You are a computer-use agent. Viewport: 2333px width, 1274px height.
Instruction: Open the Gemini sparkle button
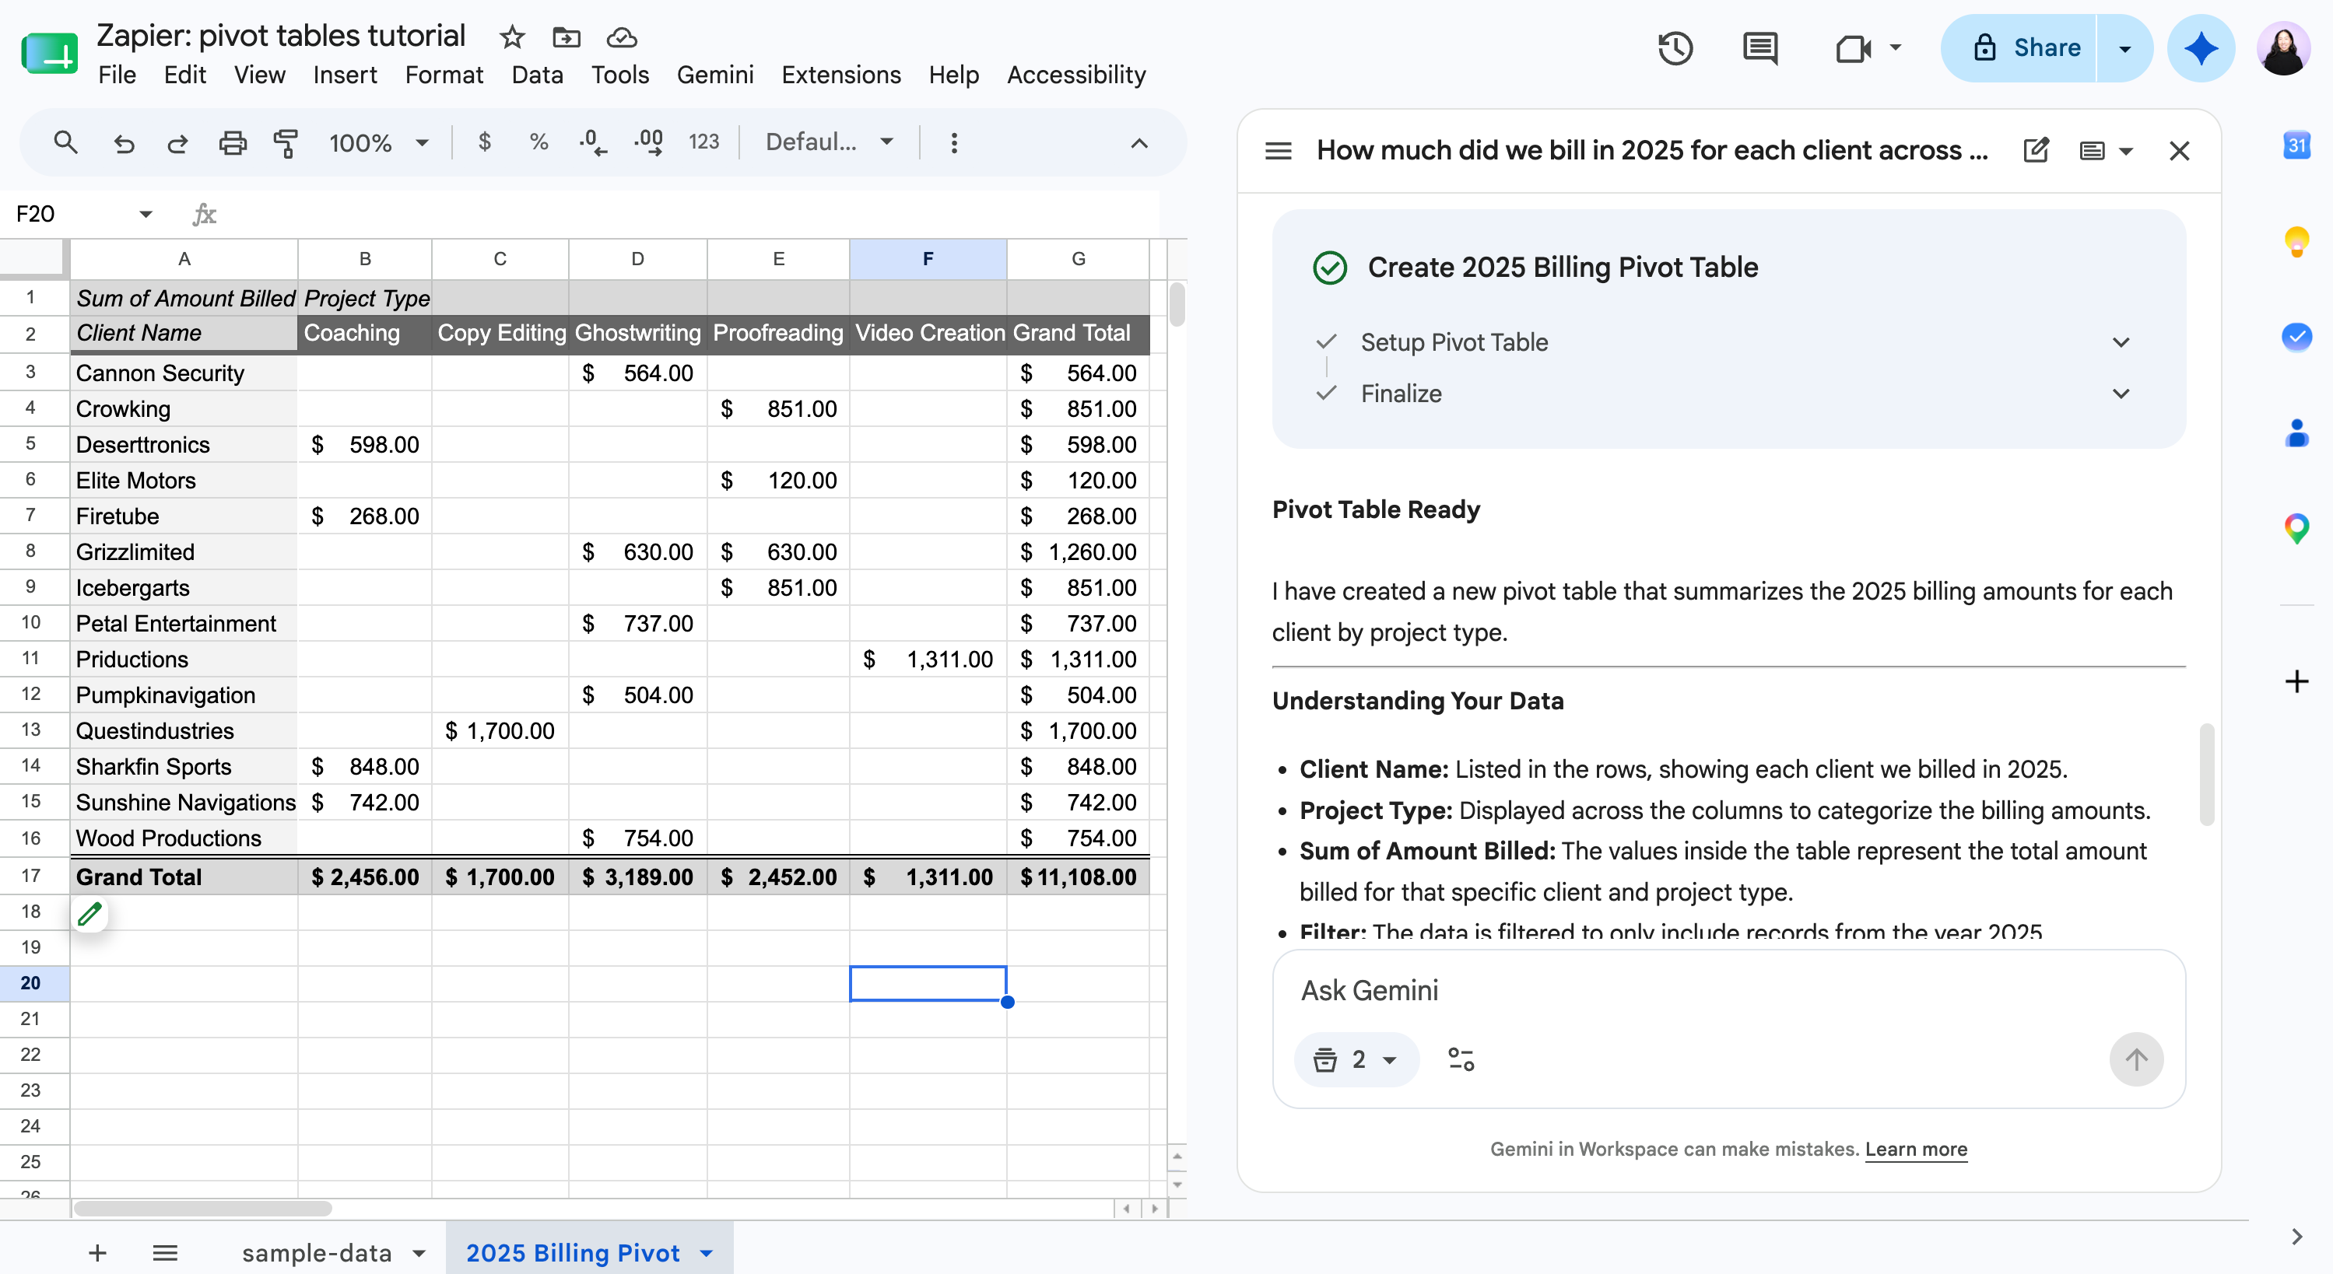click(x=2201, y=48)
